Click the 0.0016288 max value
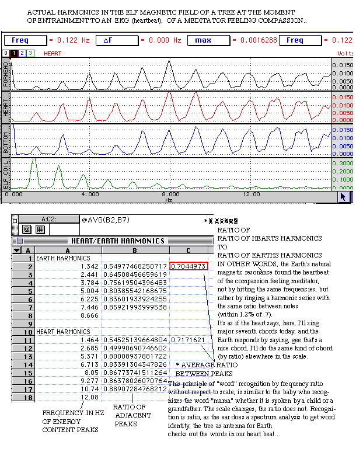Viewport: 356px width, 459px height. click(259, 40)
